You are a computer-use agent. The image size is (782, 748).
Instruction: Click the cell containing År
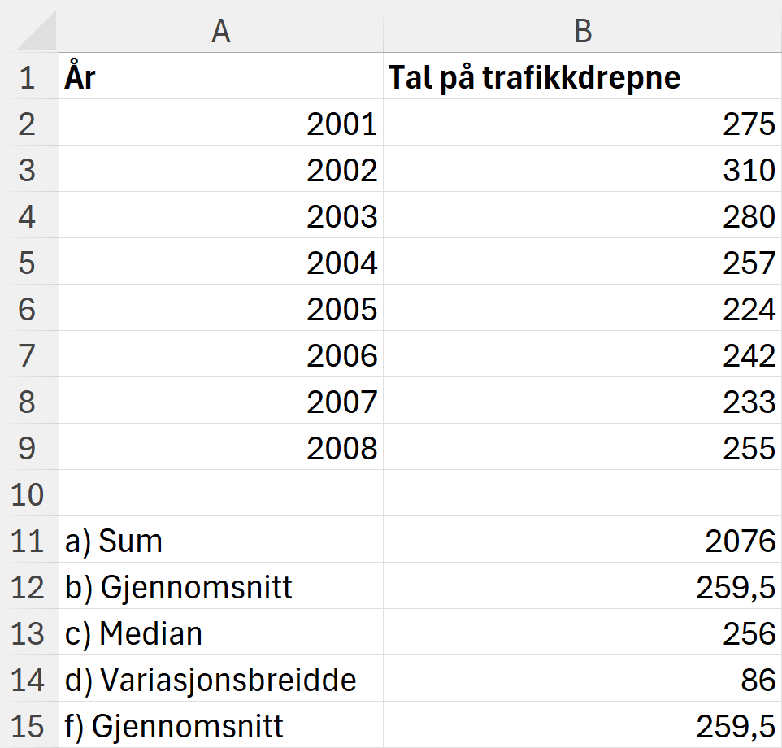[x=219, y=78]
